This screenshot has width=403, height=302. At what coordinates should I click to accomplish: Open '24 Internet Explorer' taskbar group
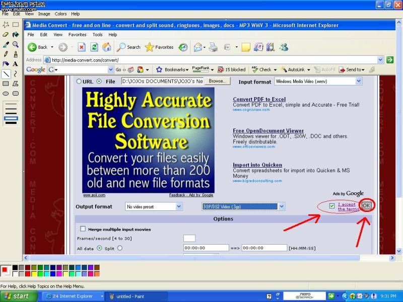73,296
